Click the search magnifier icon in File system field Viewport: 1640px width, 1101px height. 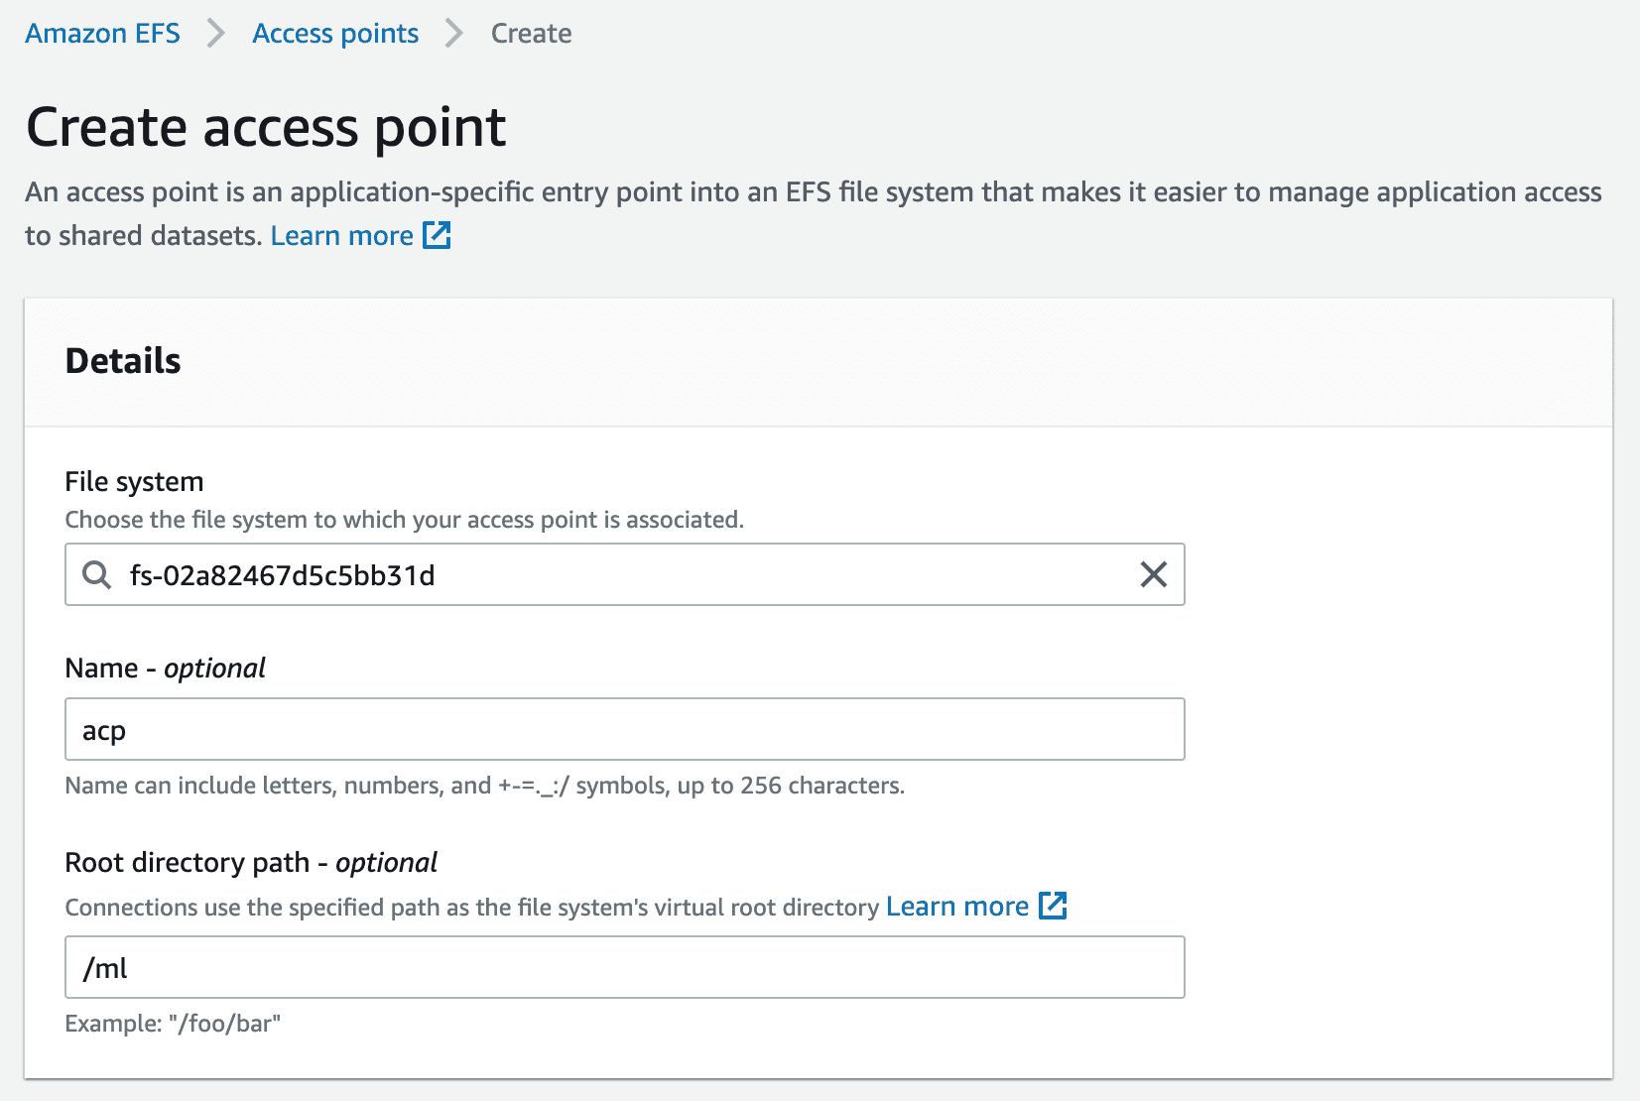[x=96, y=574]
